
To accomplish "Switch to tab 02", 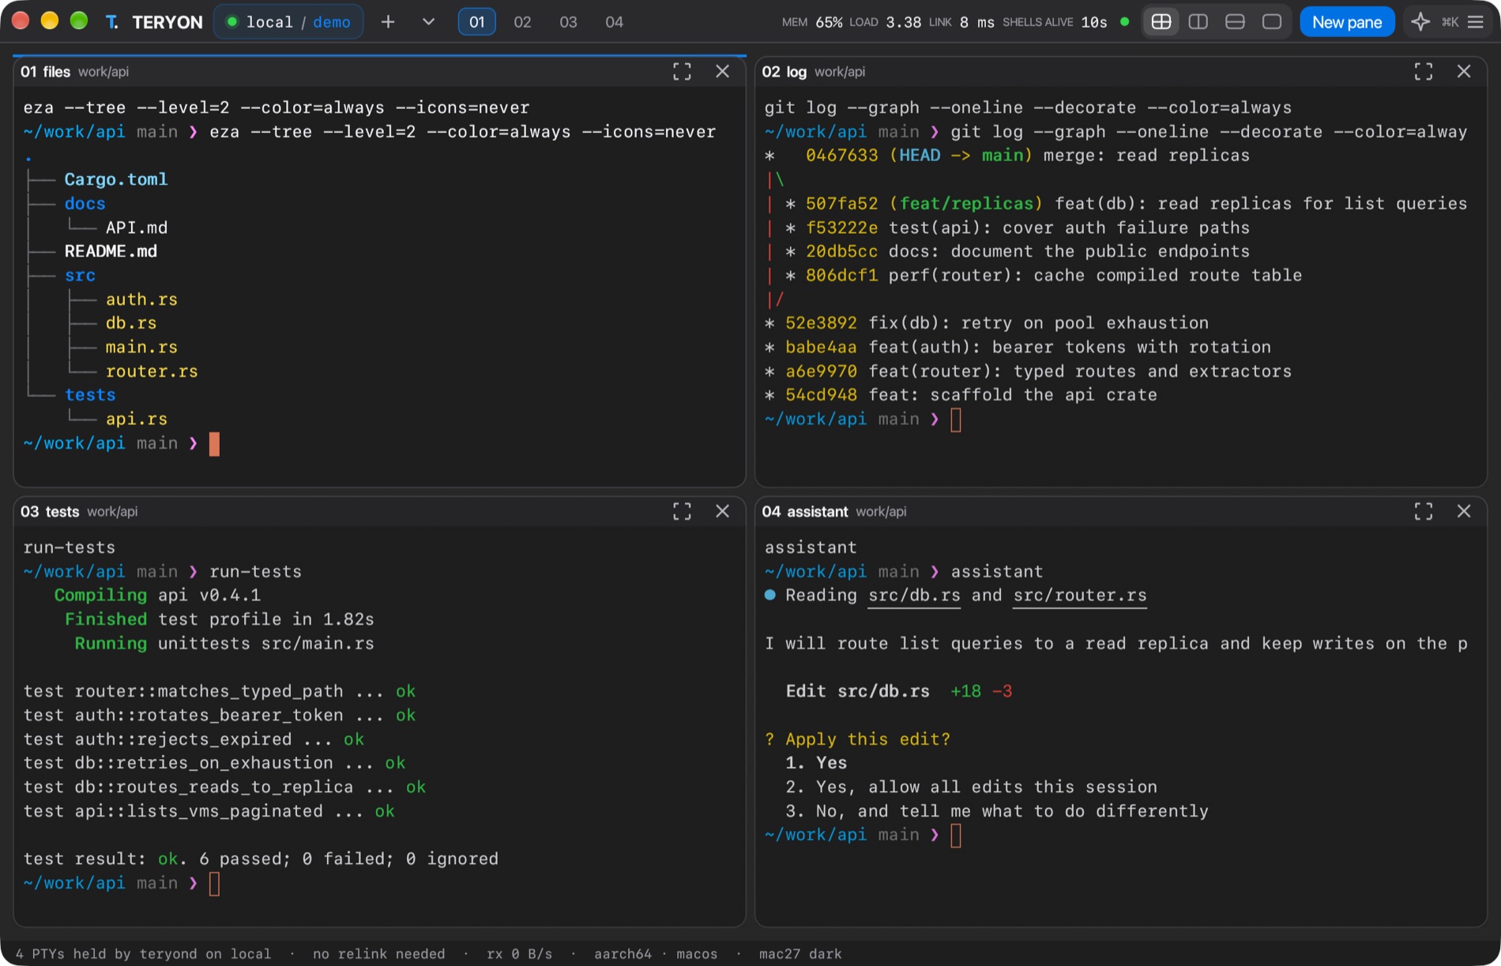I will (523, 22).
